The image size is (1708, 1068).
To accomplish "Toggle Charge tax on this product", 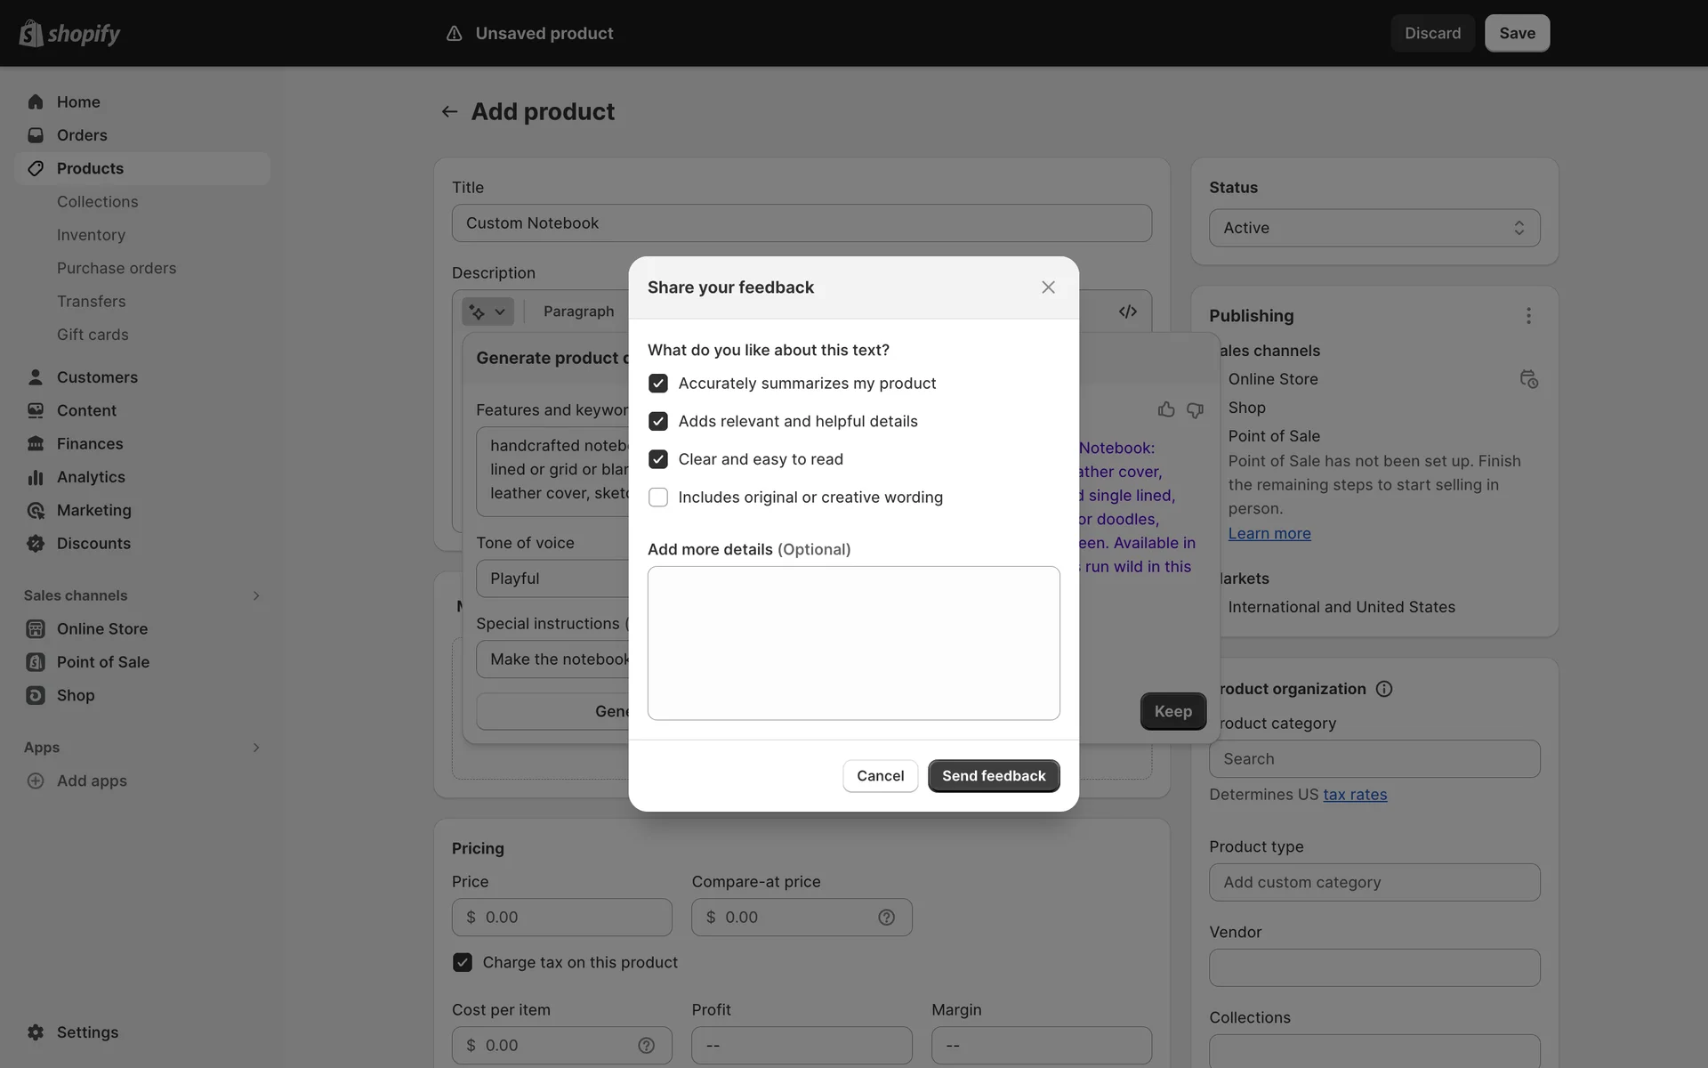I will click(463, 962).
